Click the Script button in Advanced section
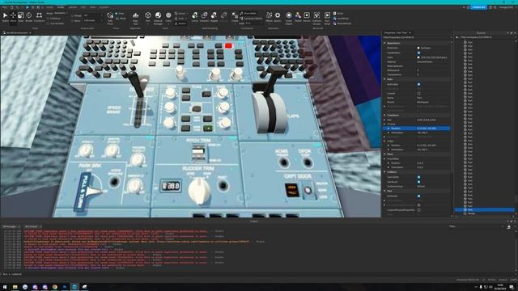The height and width of the screenshot is (291, 518). pos(338,14)
